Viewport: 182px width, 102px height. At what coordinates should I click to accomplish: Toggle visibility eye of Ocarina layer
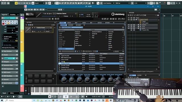pos(129,25)
